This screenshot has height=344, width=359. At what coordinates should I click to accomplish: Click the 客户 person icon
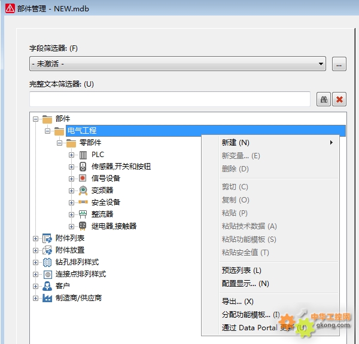tap(47, 286)
